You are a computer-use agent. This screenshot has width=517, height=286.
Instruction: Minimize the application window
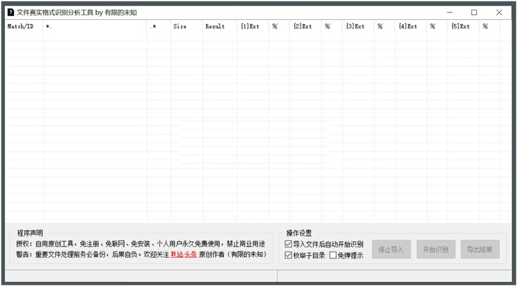point(449,12)
